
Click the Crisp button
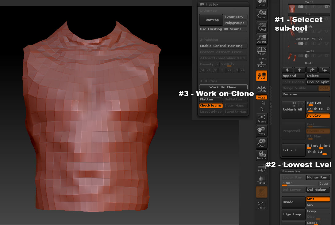[318, 211]
